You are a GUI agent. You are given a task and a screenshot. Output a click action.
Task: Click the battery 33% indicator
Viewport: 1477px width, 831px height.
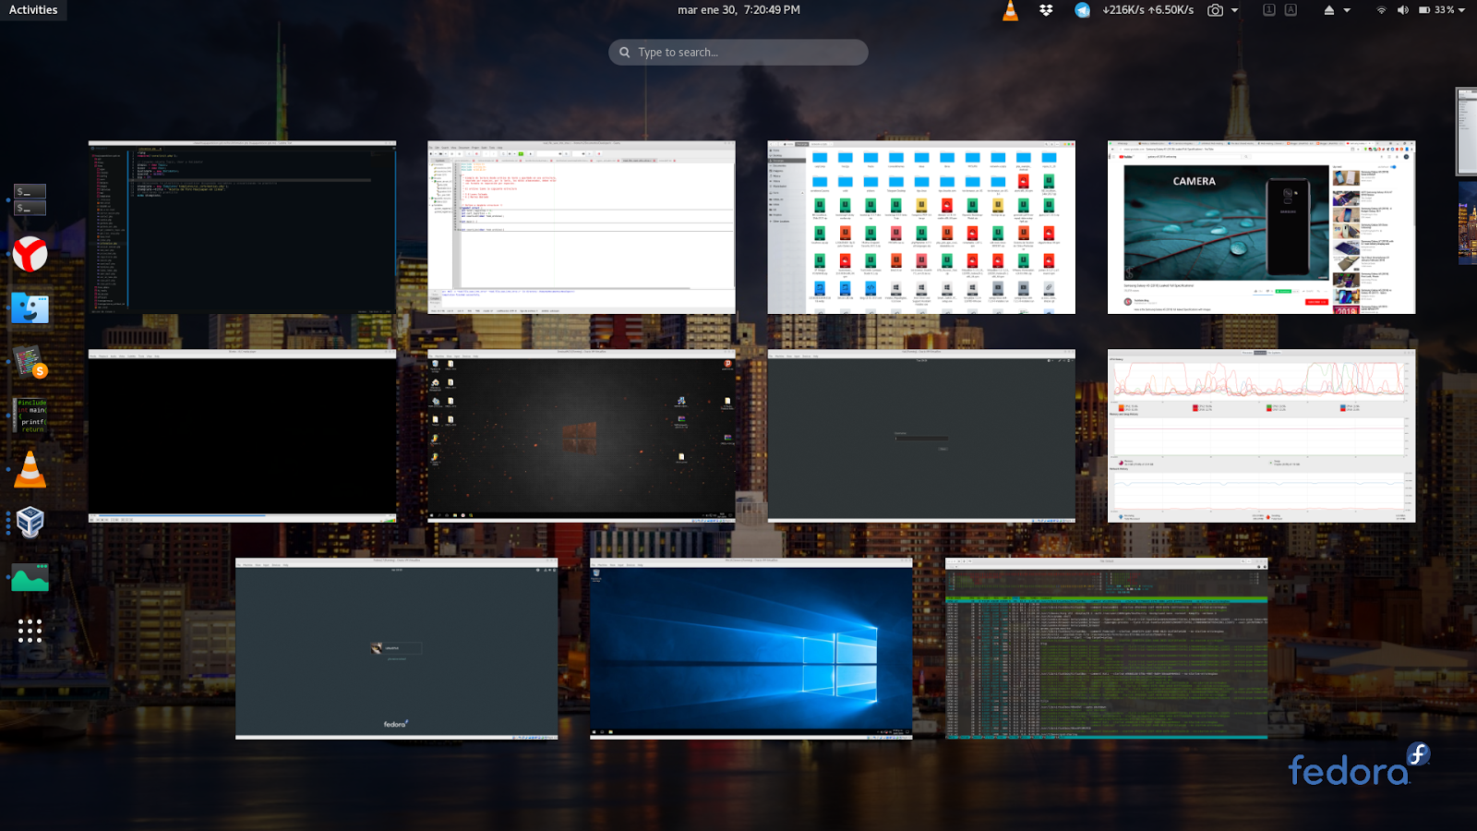(x=1436, y=10)
